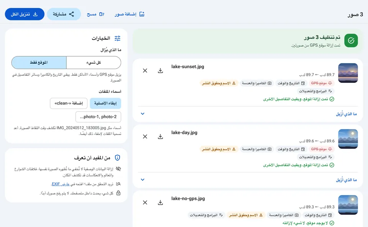The height and width of the screenshot is (227, 368).
Task: Click the lake-day.jpg file name
Action: point(184,133)
